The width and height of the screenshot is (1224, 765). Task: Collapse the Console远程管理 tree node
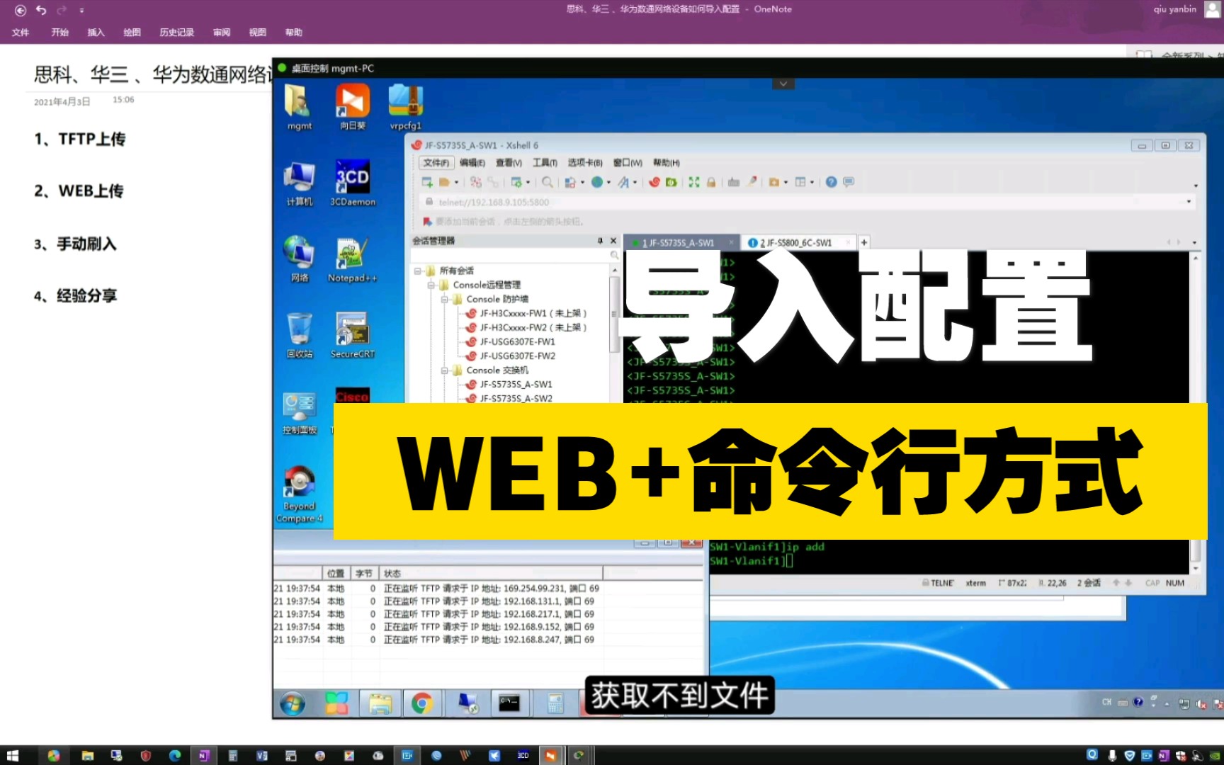(431, 285)
